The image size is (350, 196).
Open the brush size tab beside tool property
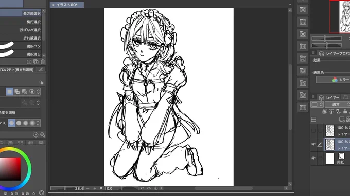point(41,69)
